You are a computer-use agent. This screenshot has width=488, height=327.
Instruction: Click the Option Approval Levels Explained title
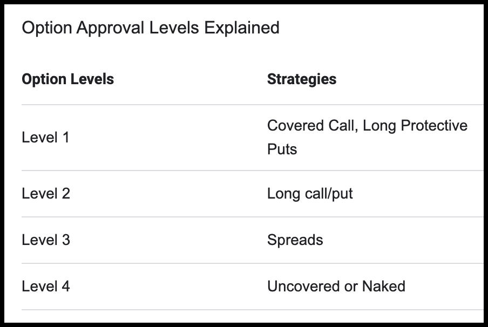tap(151, 28)
